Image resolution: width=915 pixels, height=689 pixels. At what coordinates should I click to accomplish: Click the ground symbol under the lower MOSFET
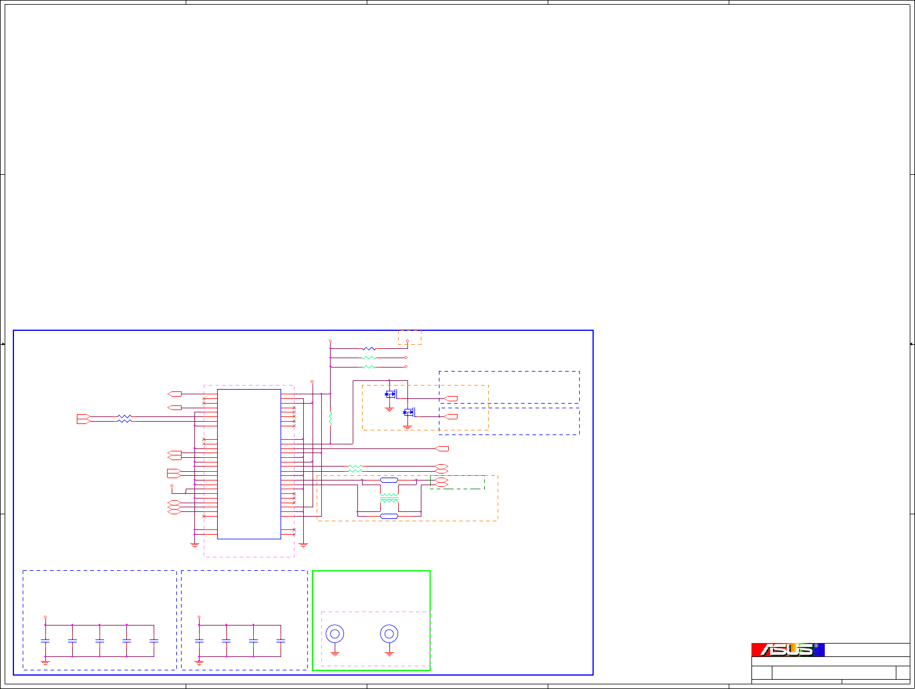(x=407, y=427)
